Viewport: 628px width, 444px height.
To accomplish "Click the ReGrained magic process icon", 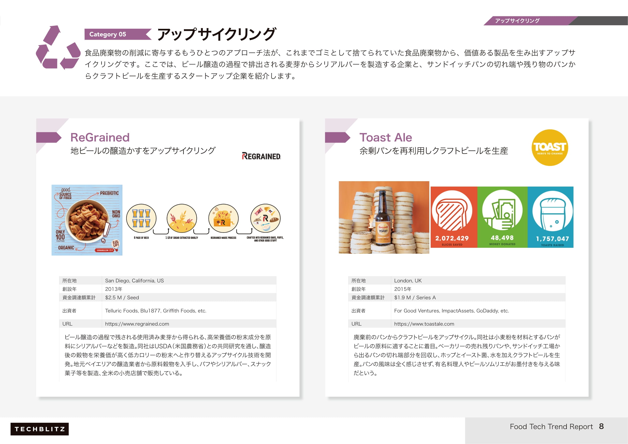I will pyautogui.click(x=223, y=219).
